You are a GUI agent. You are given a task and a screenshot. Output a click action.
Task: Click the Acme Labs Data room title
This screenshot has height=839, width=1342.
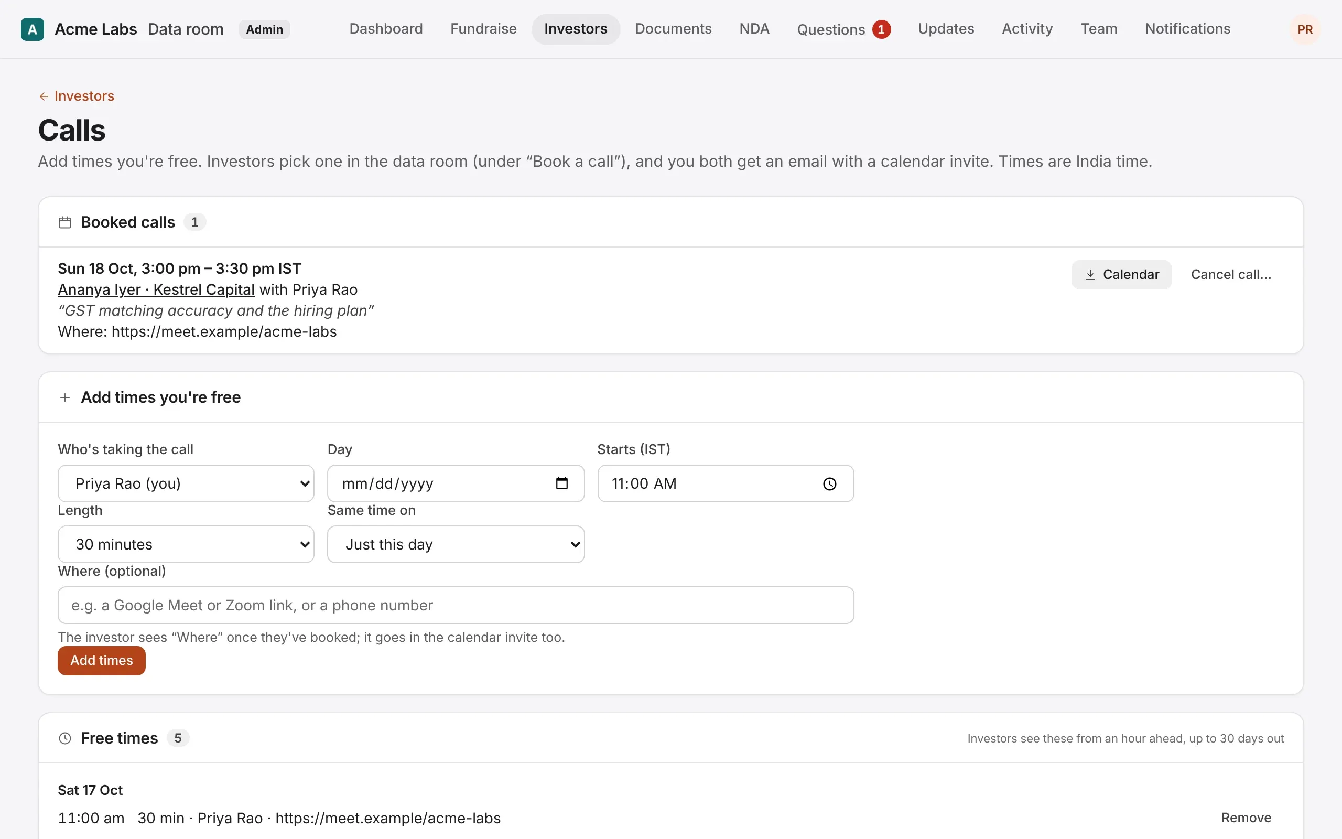(139, 29)
